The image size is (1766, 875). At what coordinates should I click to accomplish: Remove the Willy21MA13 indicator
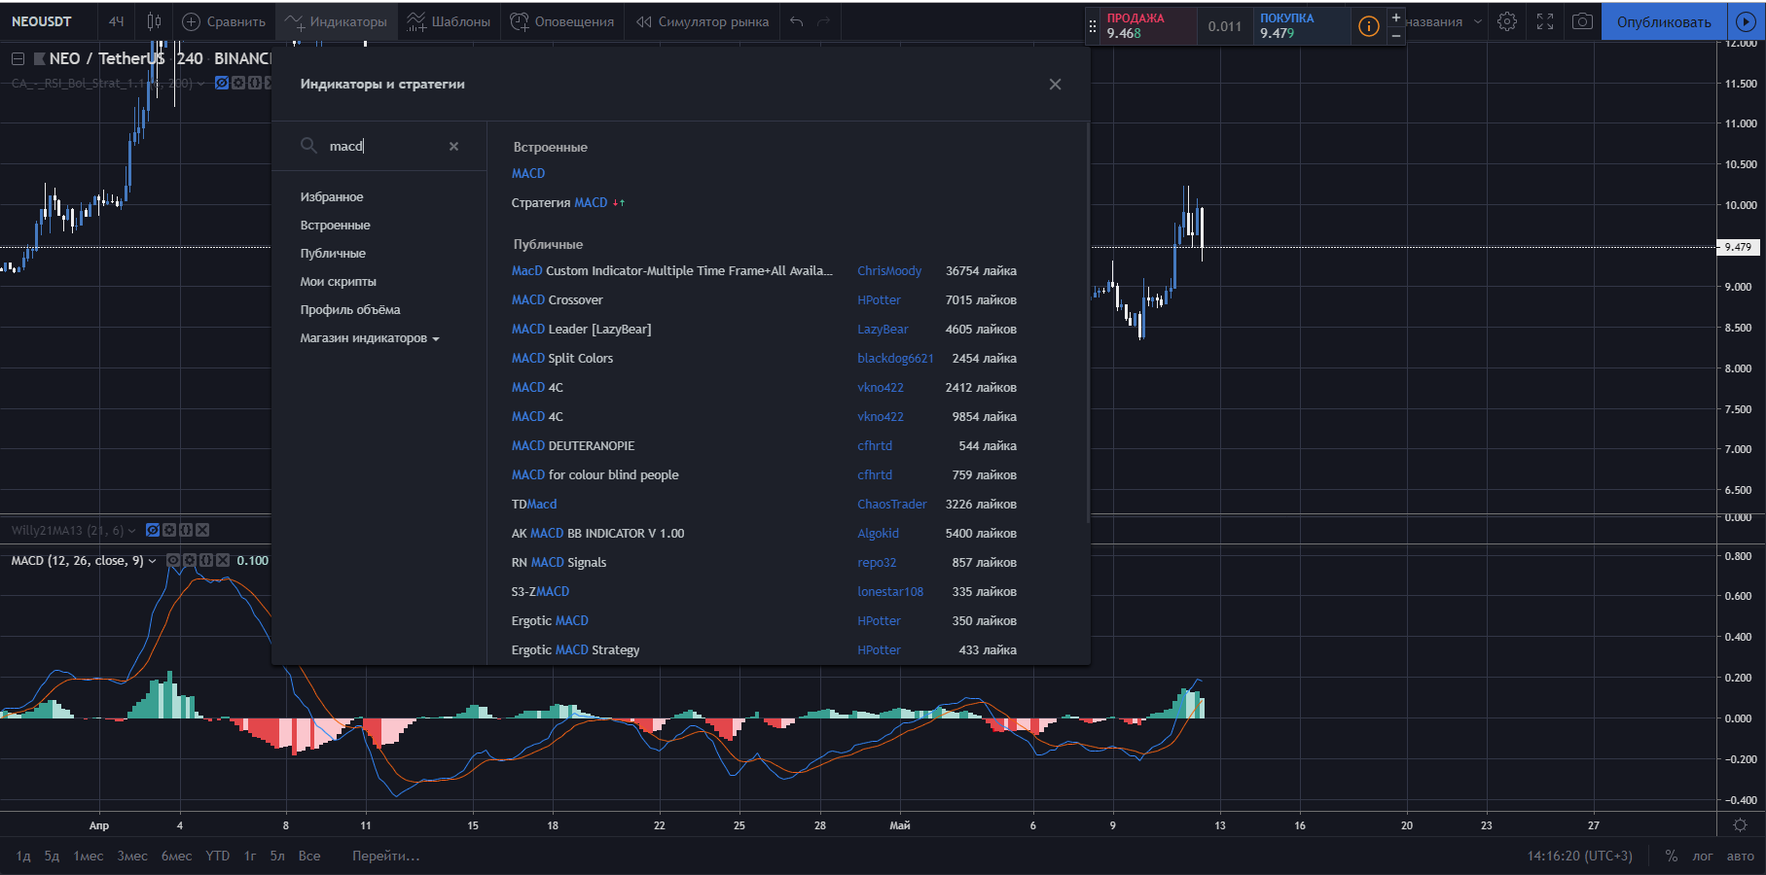coord(202,530)
